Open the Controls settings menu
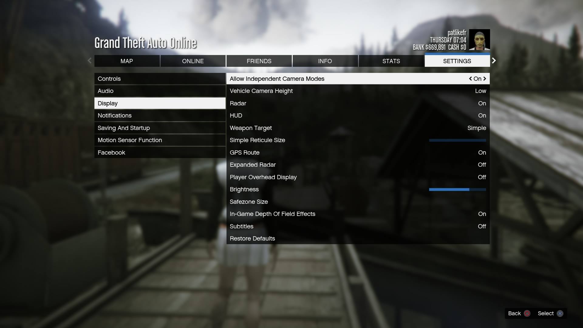 (x=160, y=79)
